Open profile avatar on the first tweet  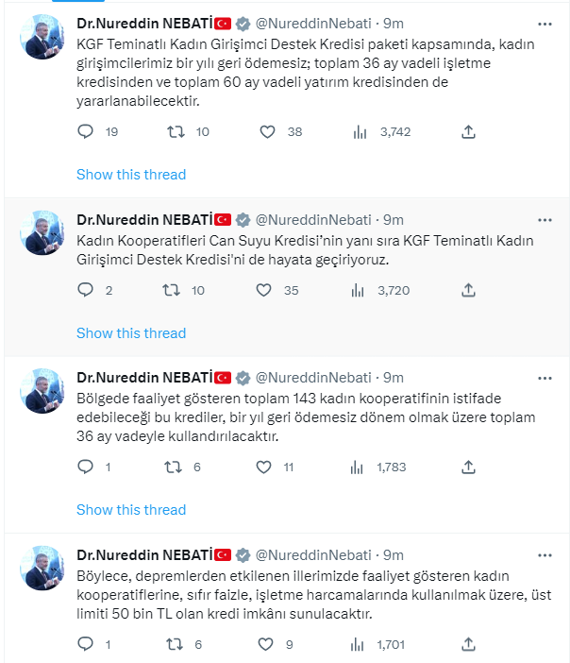[x=42, y=38]
